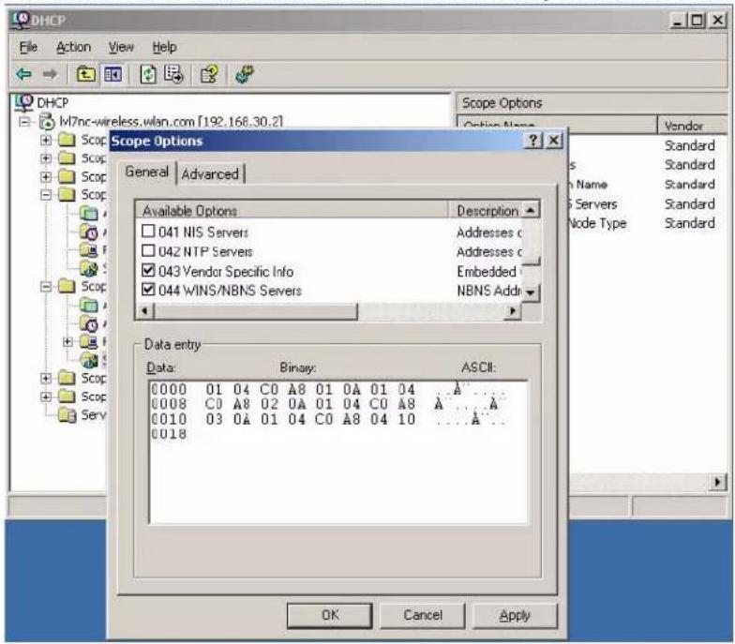
Task: Click the Cancel button
Action: pyautogui.click(x=422, y=615)
